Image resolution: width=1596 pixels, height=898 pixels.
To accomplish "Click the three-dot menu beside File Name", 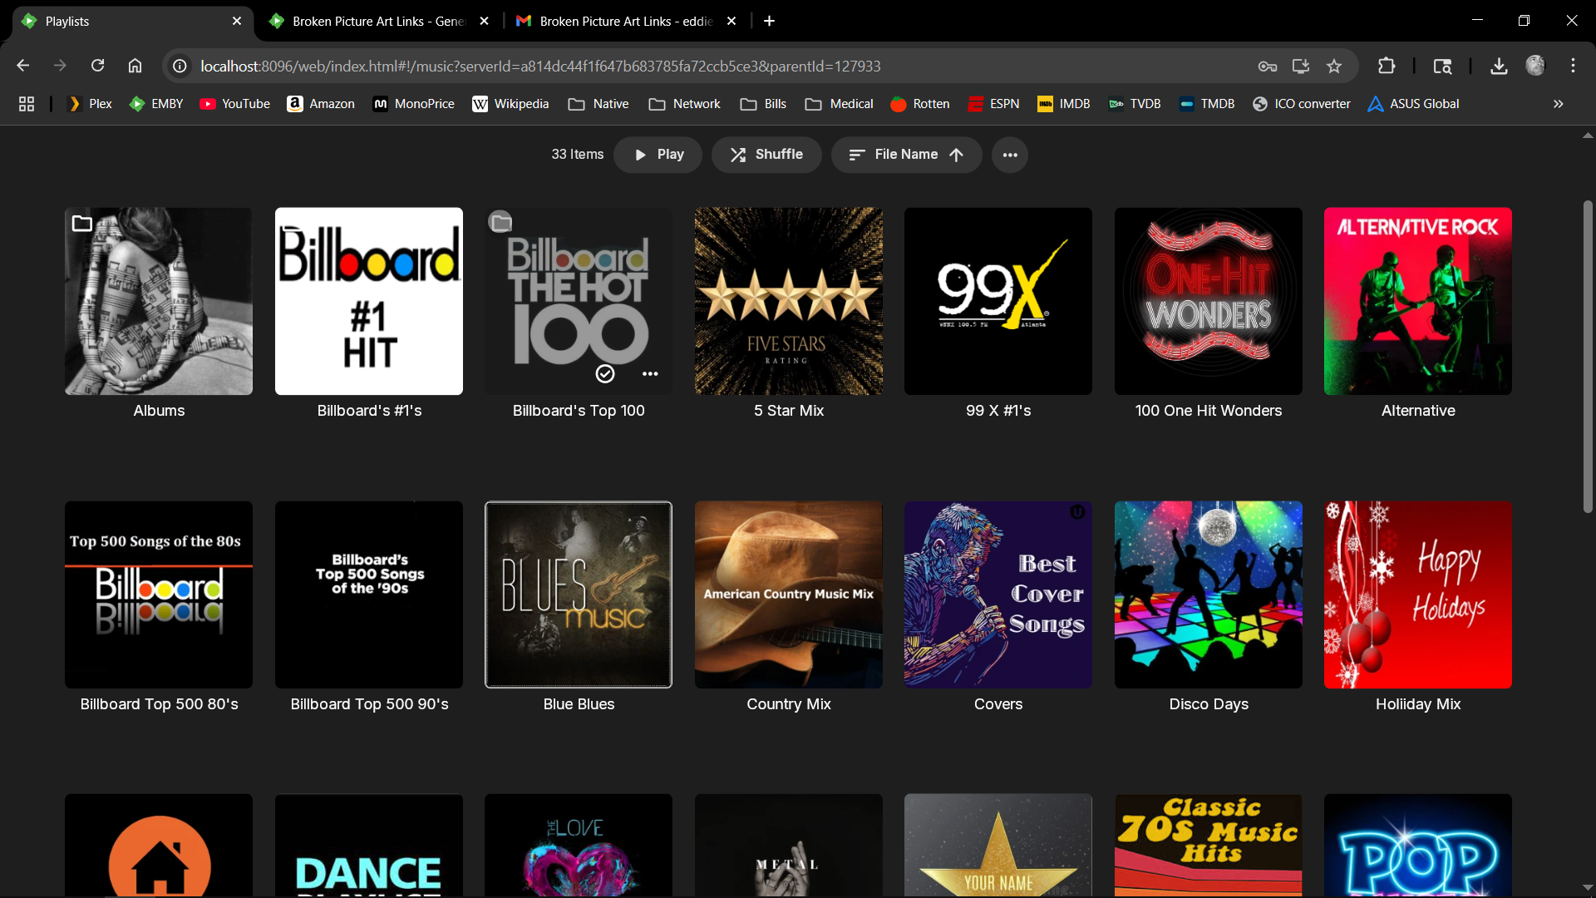I will pyautogui.click(x=1010, y=155).
